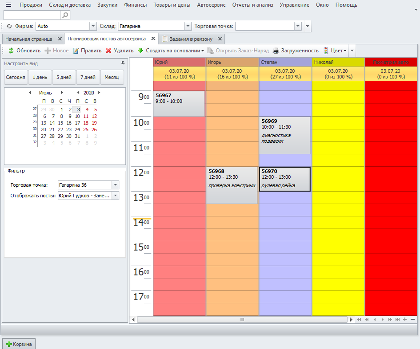Click Обновить refresh toolbar button
Screen dimensions: 420x349
24,51
